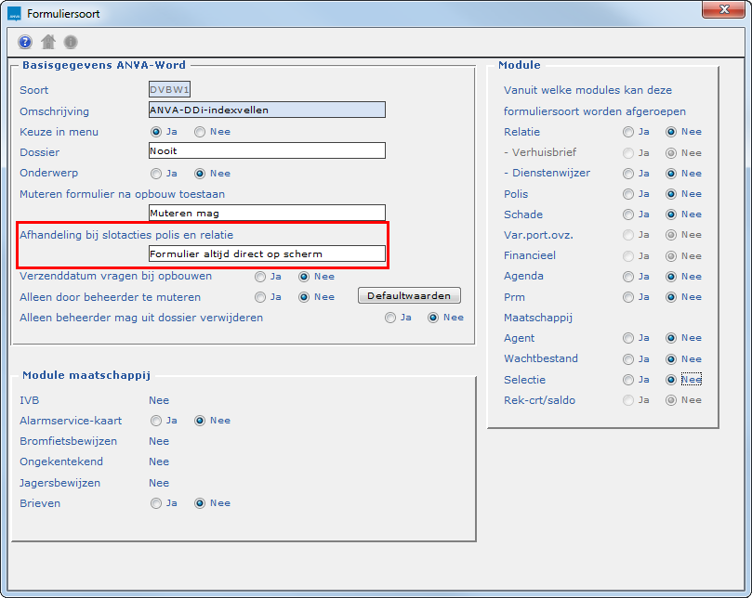Viewport: 752px width, 598px height.
Task: Open the Muteren mag selection field
Action: coord(266,213)
